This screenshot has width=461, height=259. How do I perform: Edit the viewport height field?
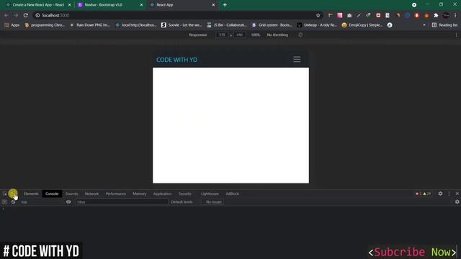(x=239, y=35)
